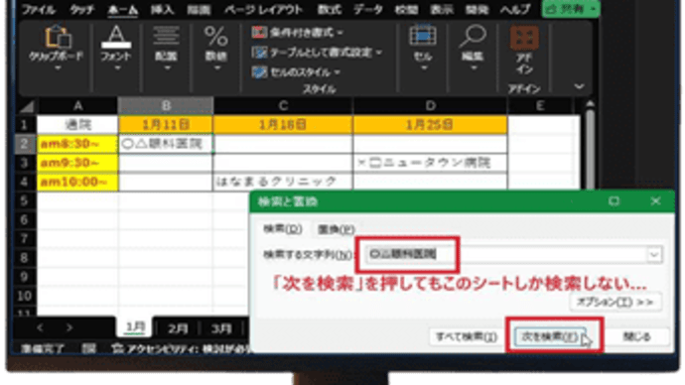Viewport: 685px width, 385px height.
Task: Click the はなまるクリニック cell
Action: click(283, 182)
